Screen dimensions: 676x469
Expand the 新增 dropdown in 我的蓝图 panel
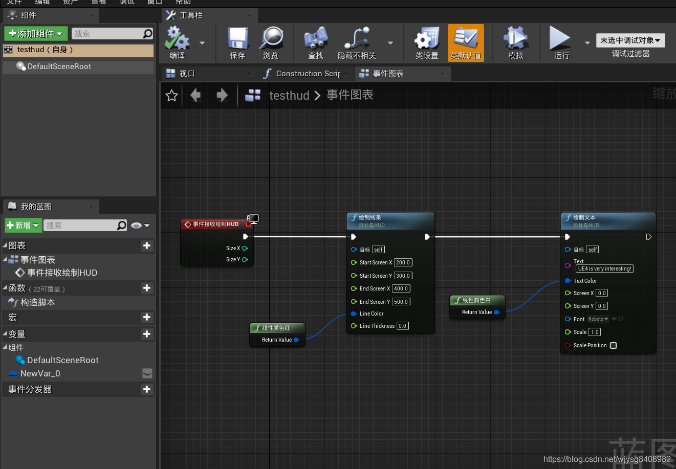(23, 225)
